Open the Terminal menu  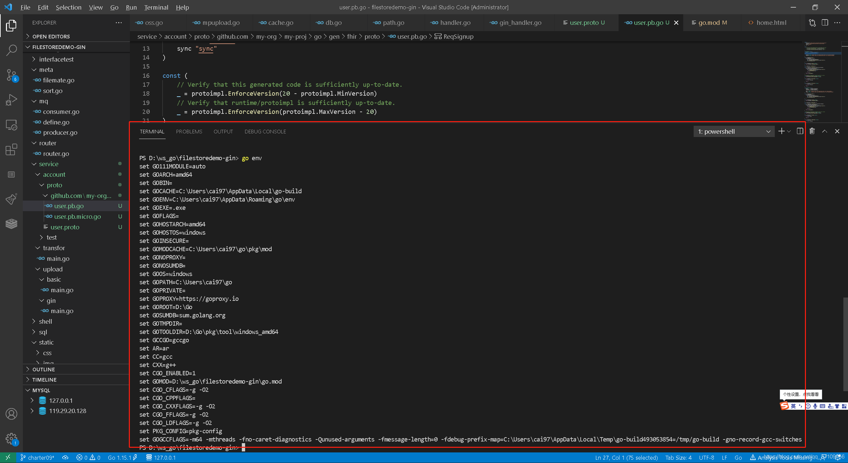pyautogui.click(x=156, y=7)
